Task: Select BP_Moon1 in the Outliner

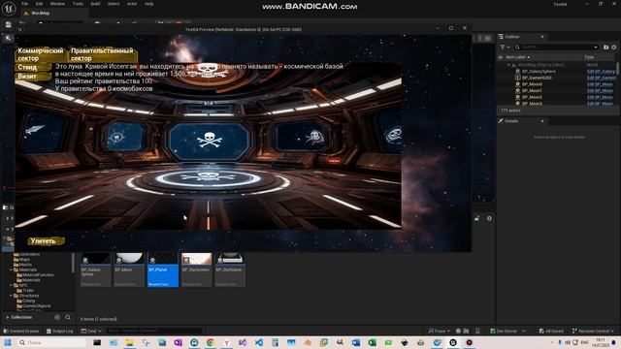Action: point(532,90)
